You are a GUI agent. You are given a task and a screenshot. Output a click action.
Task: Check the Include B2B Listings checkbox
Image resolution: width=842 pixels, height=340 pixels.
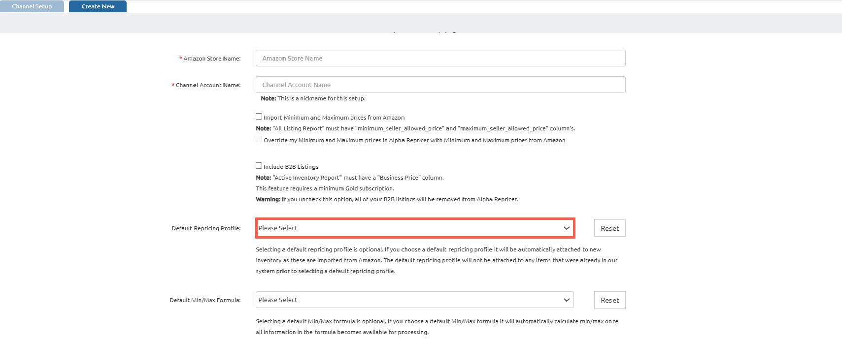click(x=259, y=166)
